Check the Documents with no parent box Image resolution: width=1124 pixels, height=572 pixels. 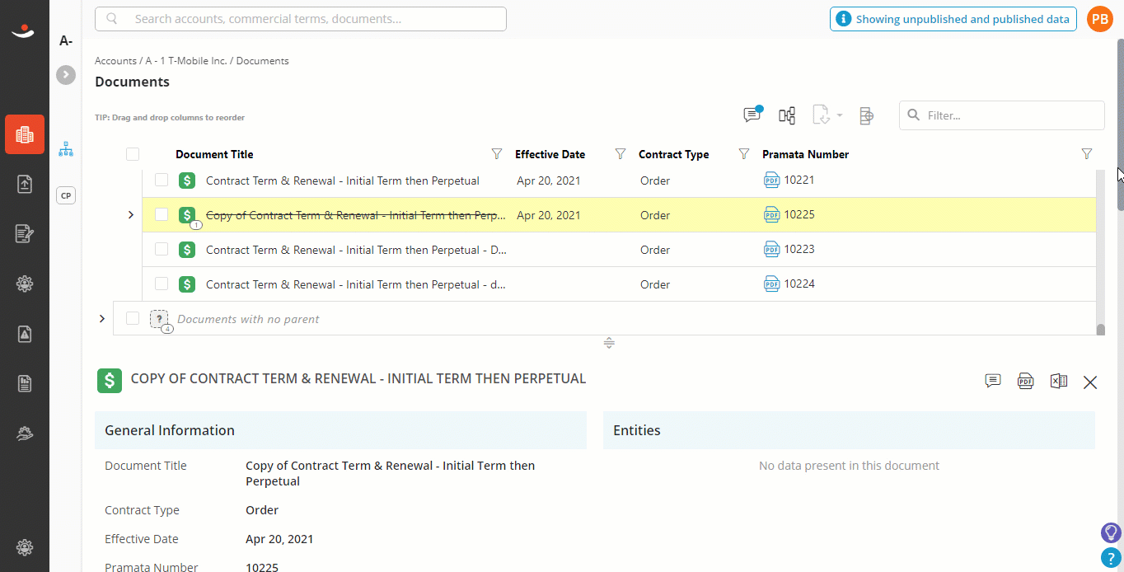point(133,318)
